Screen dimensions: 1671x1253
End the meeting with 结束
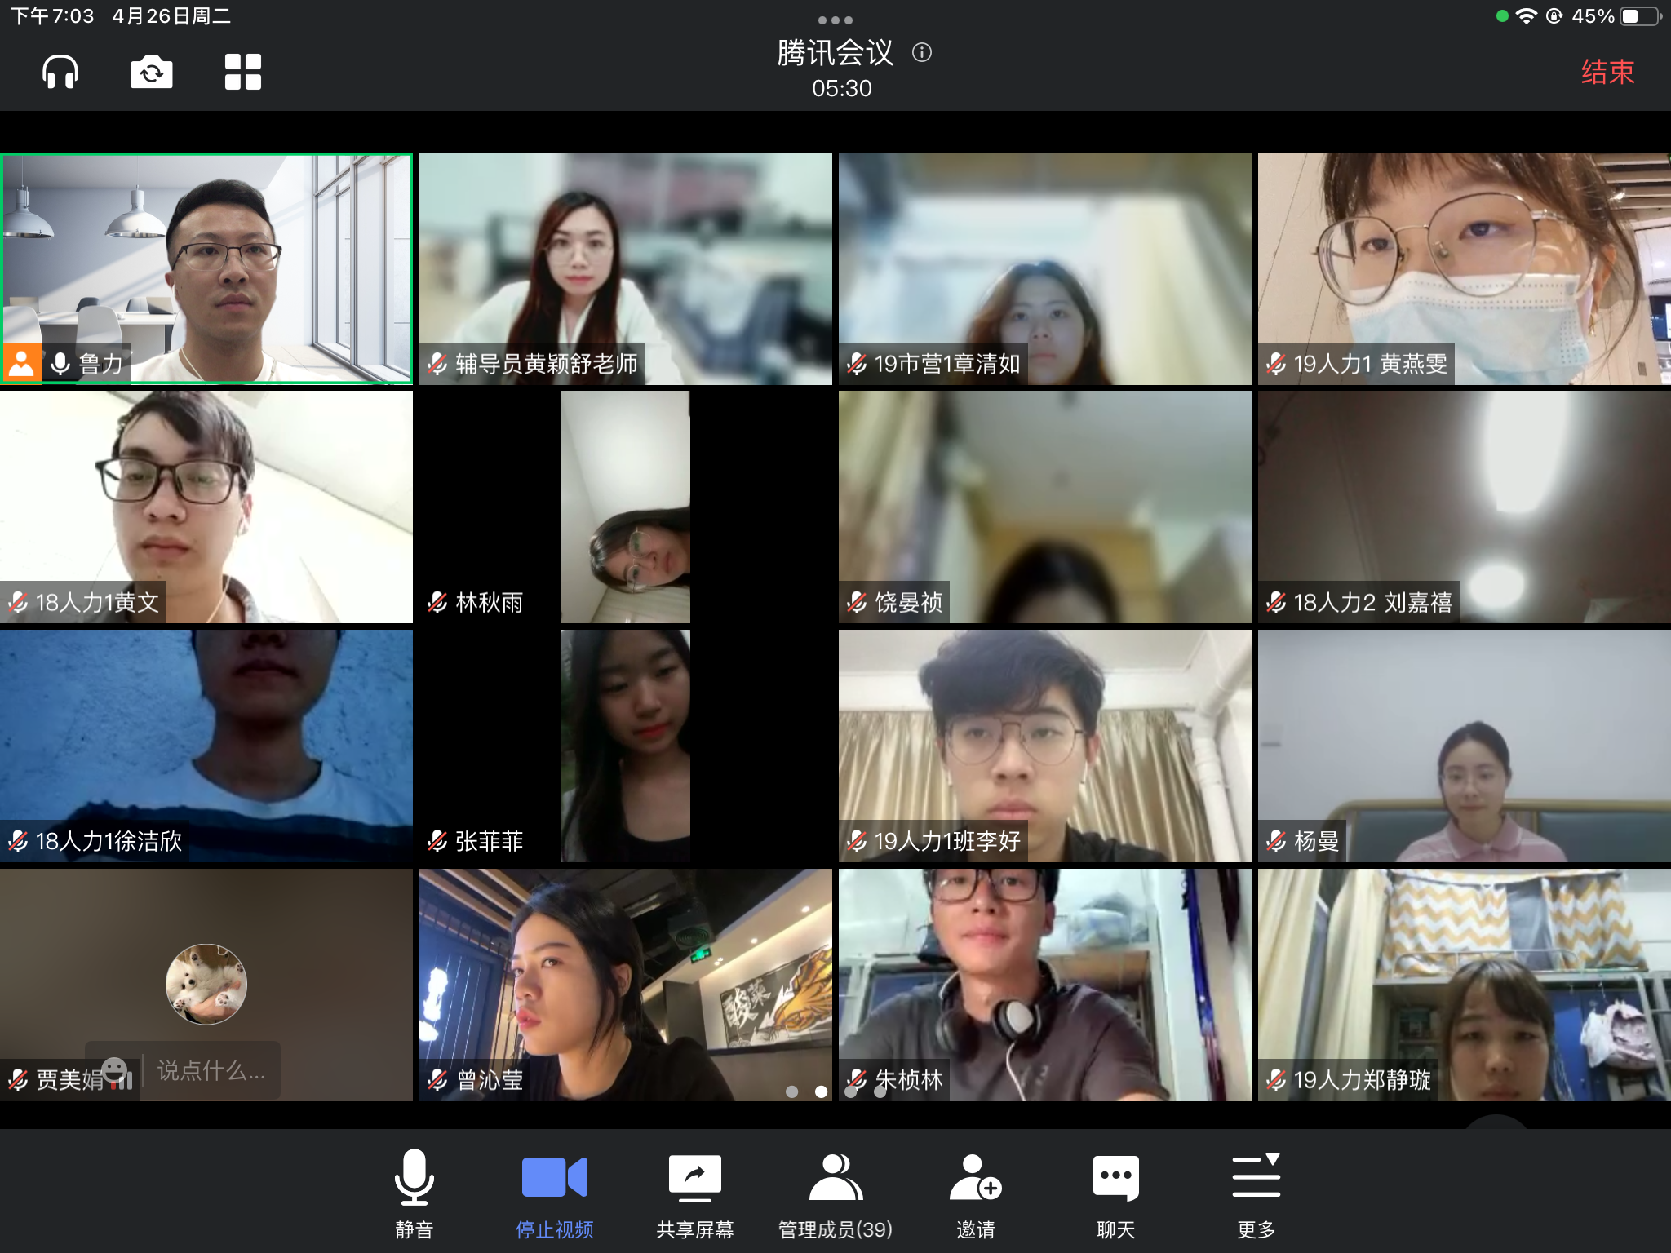(1607, 72)
